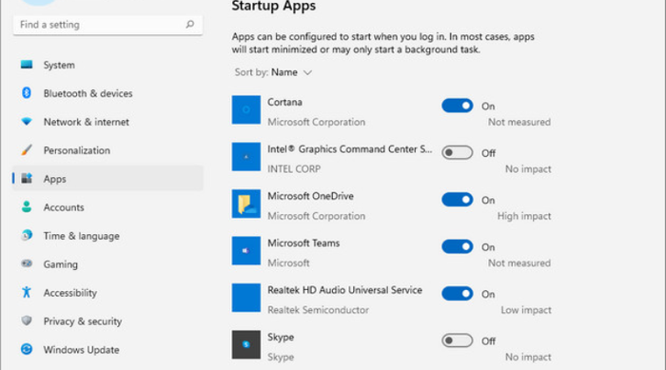666x370 pixels.
Task: Disable Realtek HD Audio Universal Service
Action: (457, 294)
